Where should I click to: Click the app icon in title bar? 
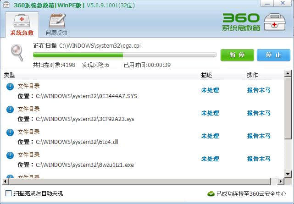[x=6, y=5]
